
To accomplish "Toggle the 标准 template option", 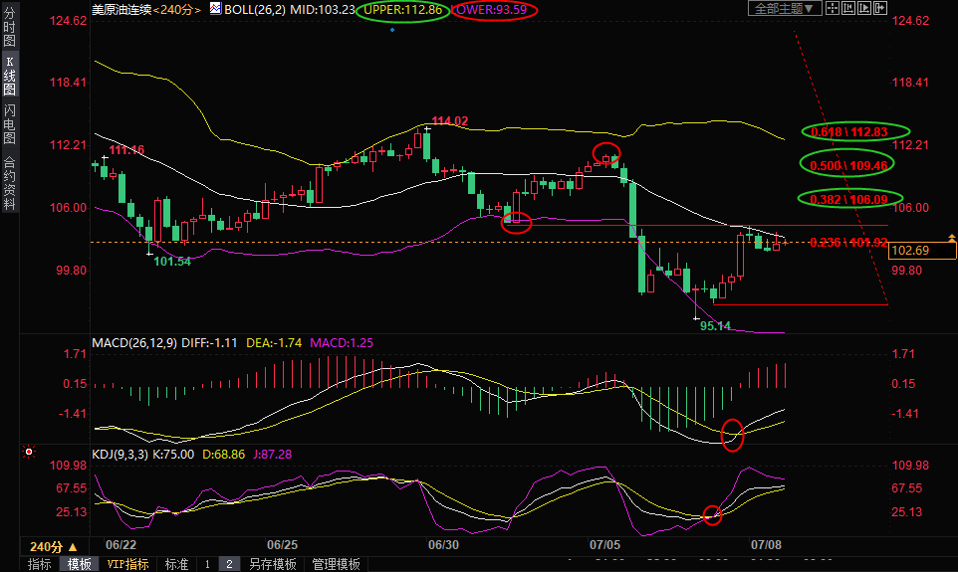I will click(x=176, y=564).
